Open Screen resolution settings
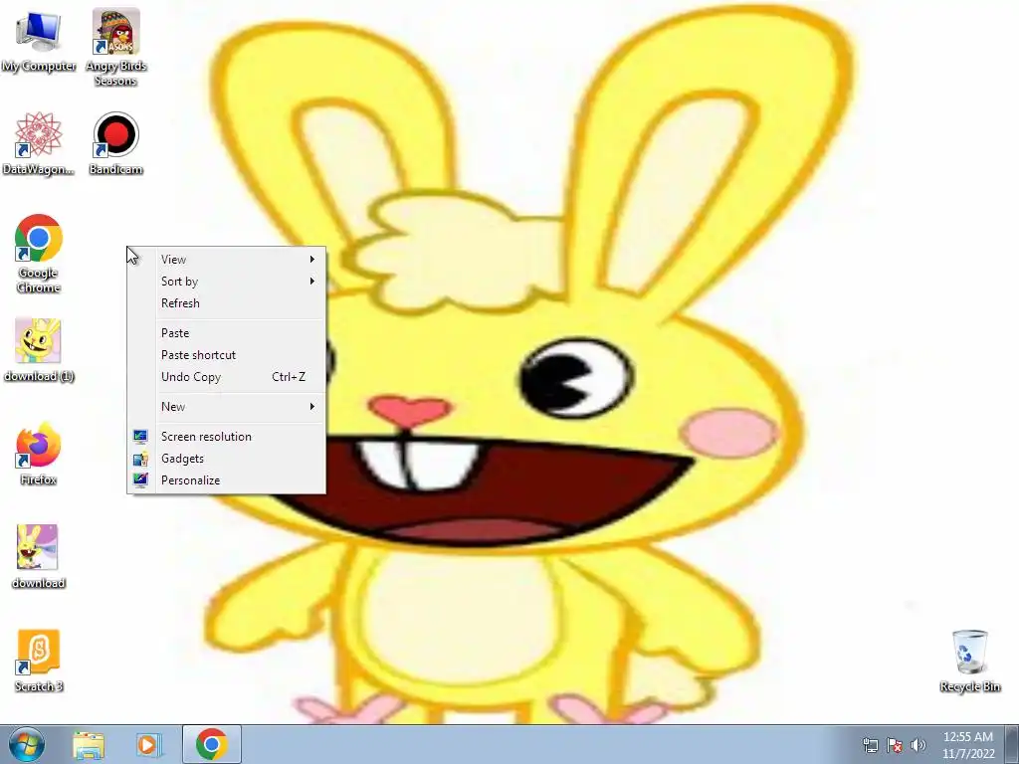The width and height of the screenshot is (1019, 764). tap(226, 437)
